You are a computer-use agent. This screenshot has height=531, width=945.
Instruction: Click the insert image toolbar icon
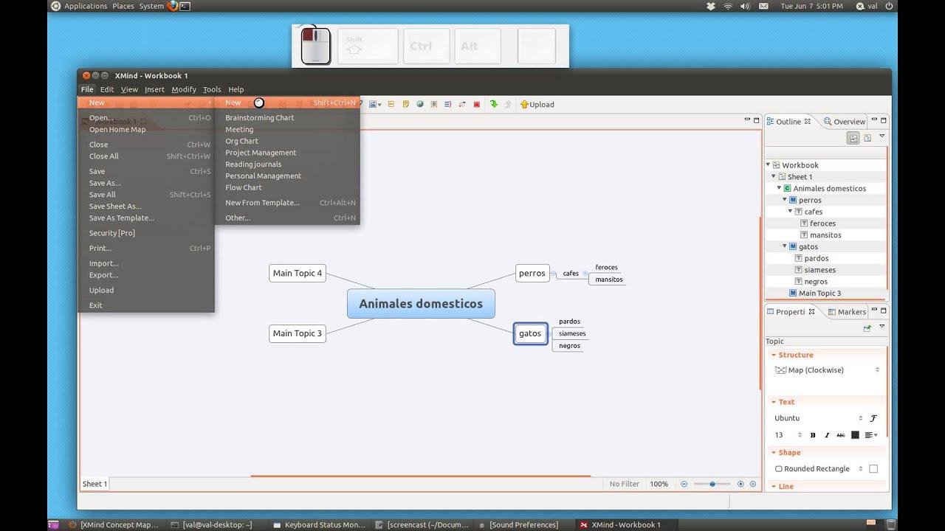(374, 104)
